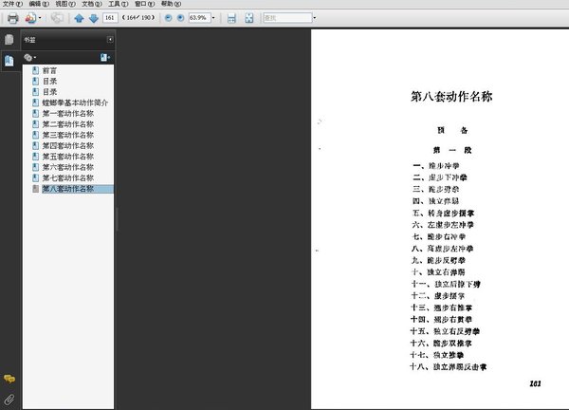Viewport: 569px width, 410px height.
Task: Show the Pages thumbnail panel
Action: [9, 39]
